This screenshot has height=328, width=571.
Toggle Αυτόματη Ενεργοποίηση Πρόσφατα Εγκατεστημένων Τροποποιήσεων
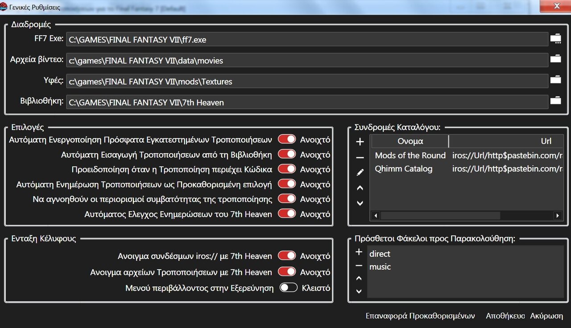(x=287, y=139)
